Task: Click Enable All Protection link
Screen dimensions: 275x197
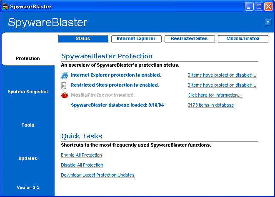Action: 81,155
